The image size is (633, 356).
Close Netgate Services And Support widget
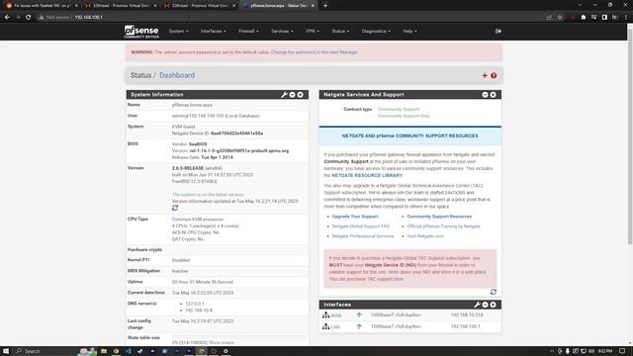493,95
